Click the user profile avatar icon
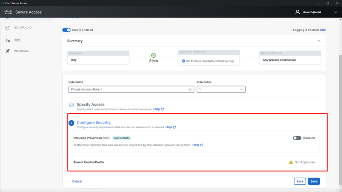 pyautogui.click(x=298, y=12)
